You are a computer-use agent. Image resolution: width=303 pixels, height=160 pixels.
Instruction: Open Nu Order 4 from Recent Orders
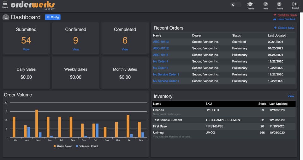click(160, 61)
